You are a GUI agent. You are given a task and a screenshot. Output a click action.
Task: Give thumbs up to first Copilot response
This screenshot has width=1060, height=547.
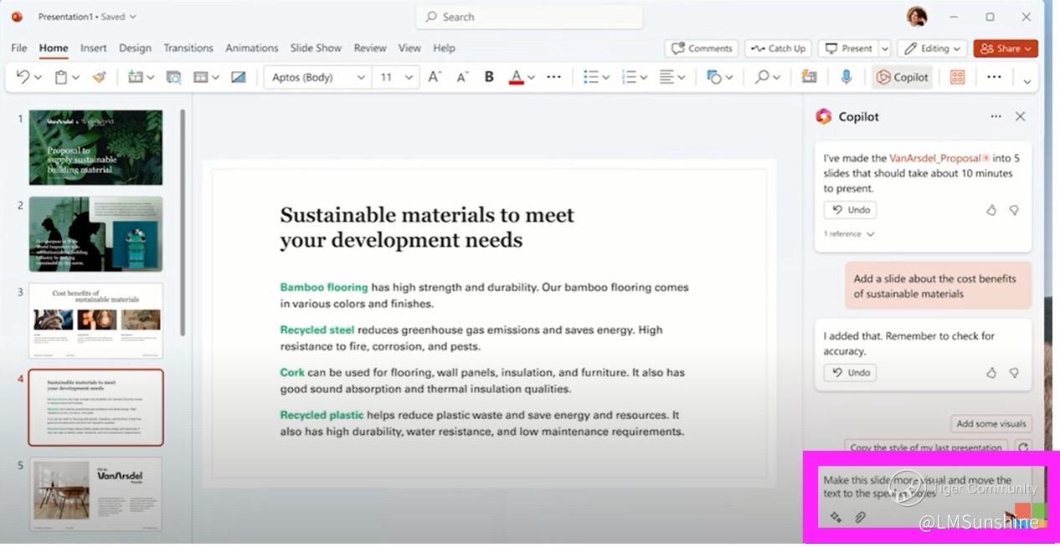[x=991, y=210]
